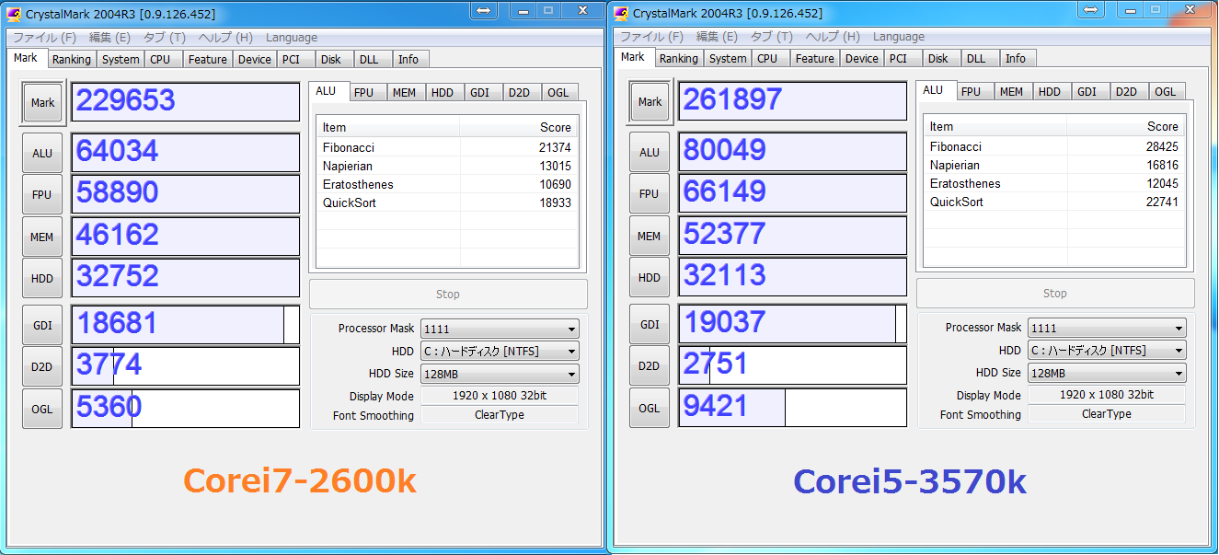The width and height of the screenshot is (1219, 555).
Task: Click the double-arrow button in left window title bar
Action: click(x=484, y=10)
